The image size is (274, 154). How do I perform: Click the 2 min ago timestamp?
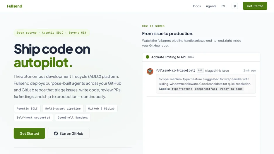[249, 70]
